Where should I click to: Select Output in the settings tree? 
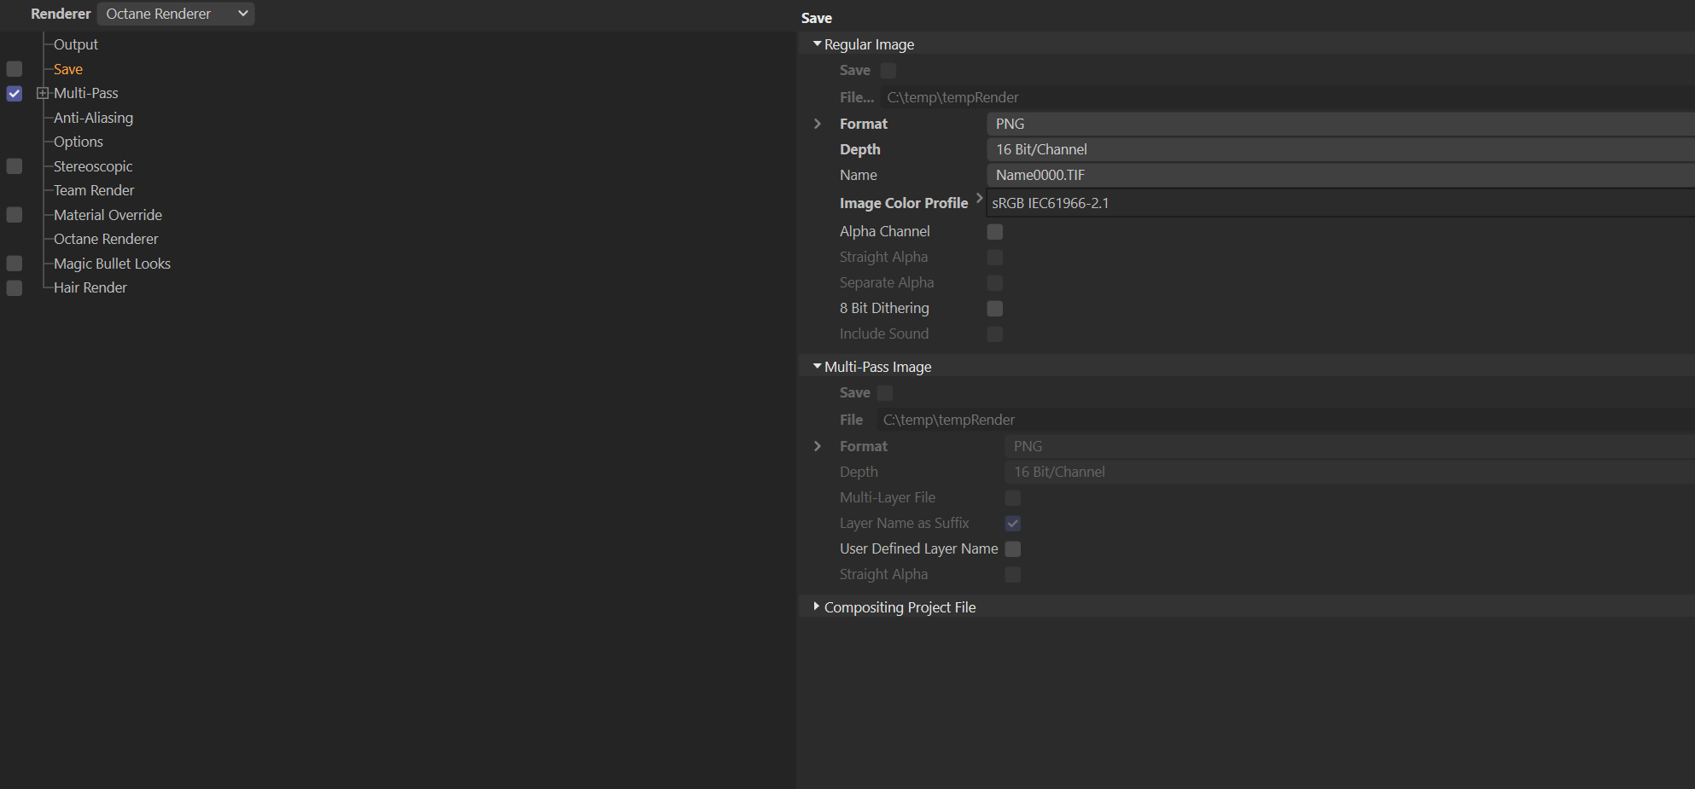76,44
